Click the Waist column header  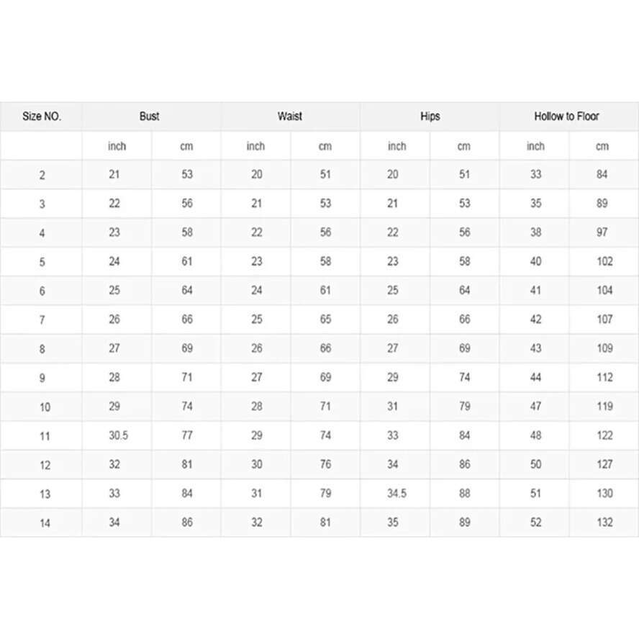pyautogui.click(x=290, y=116)
